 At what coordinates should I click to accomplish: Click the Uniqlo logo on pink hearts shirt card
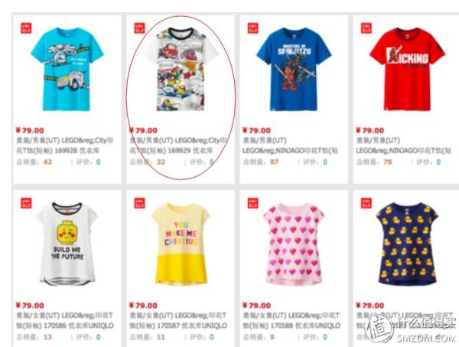click(253, 203)
